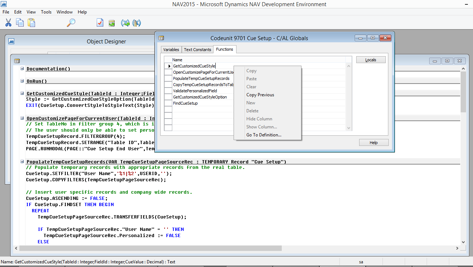Image resolution: width=473 pixels, height=267 pixels.
Task: Click the code editor horizontal scroll-left arrow
Action: tap(16, 248)
